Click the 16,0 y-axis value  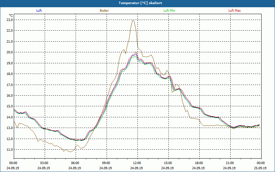[10, 96]
